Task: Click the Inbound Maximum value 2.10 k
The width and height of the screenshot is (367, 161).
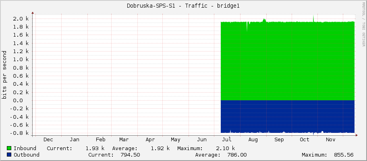Action: [x=225, y=149]
